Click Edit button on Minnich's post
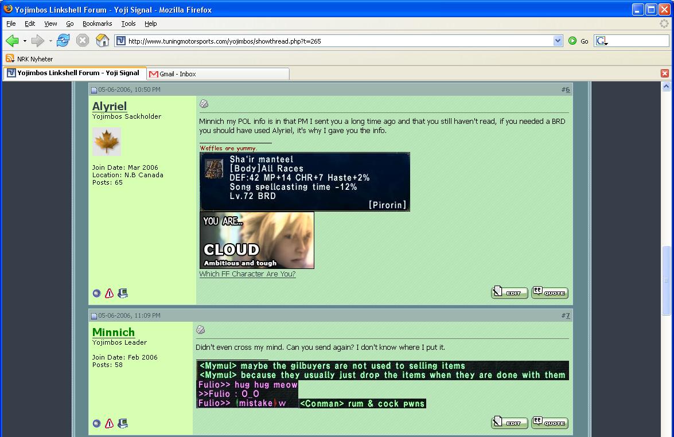 click(x=509, y=423)
